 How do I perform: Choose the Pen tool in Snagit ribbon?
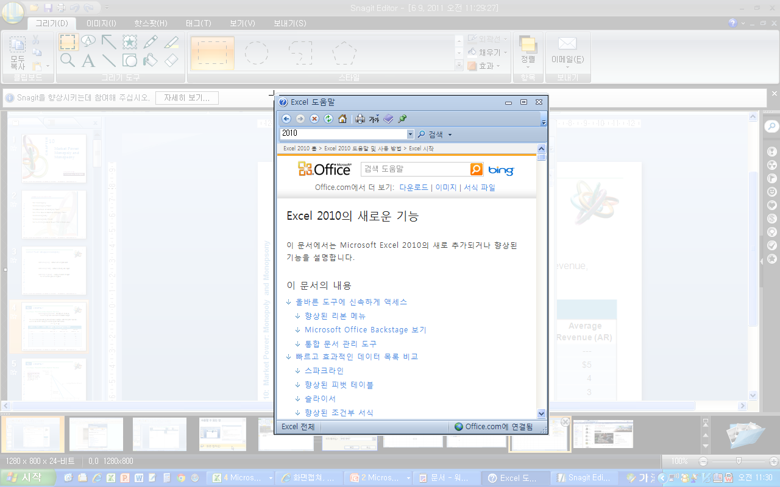151,41
